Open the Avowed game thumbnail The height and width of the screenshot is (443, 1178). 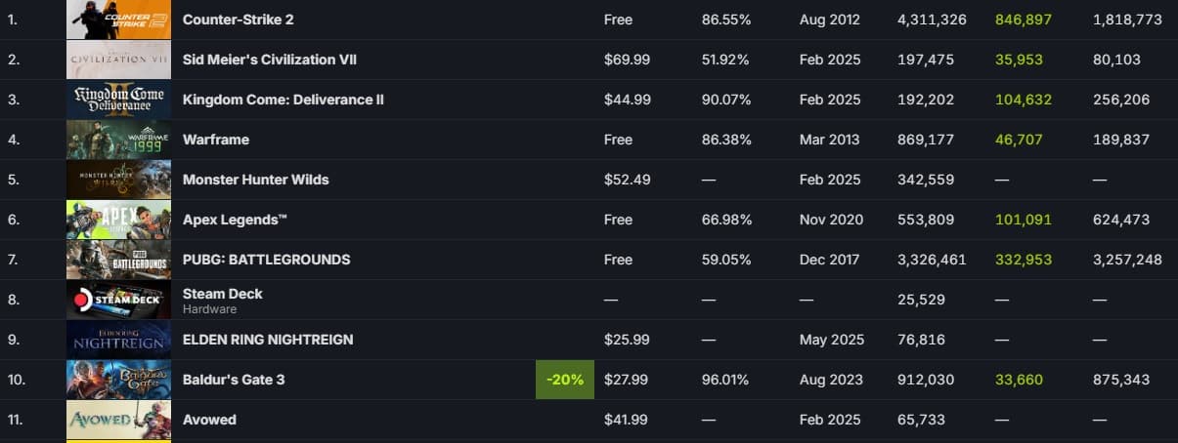click(x=118, y=420)
